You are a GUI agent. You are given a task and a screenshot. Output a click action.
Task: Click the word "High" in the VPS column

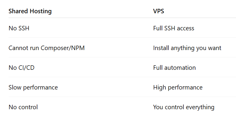click(x=160, y=87)
